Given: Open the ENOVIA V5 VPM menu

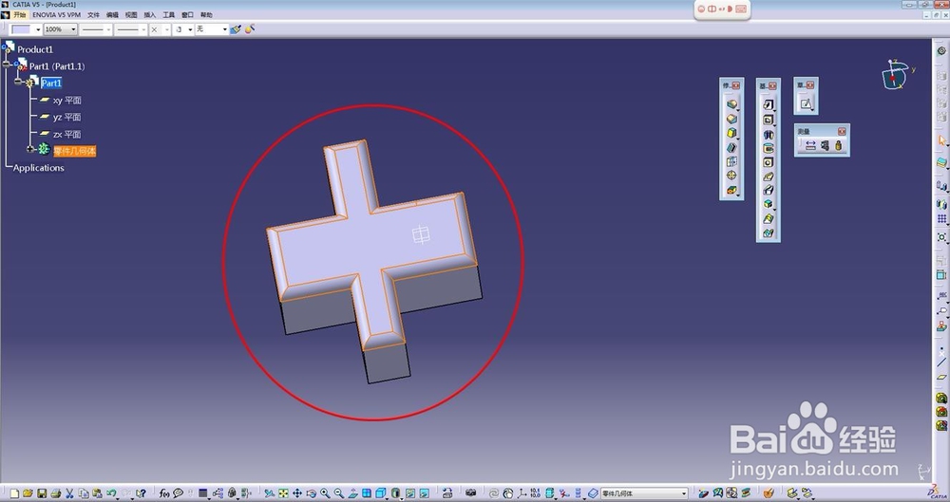Looking at the screenshot, I should pos(56,14).
